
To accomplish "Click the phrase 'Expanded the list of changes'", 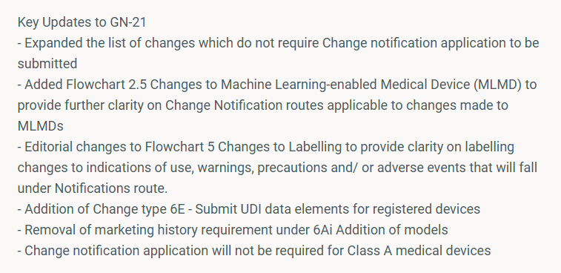I will (110, 43).
